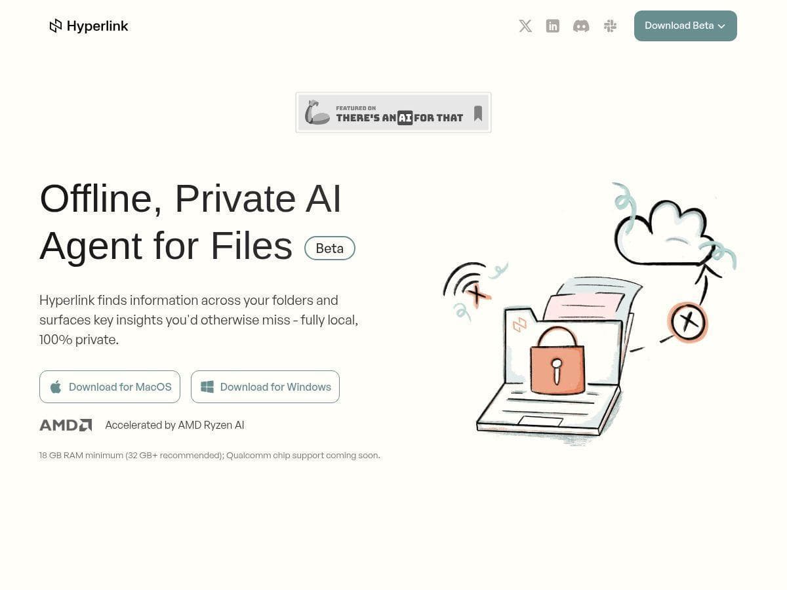
Task: Click the AMD logo
Action: [66, 425]
